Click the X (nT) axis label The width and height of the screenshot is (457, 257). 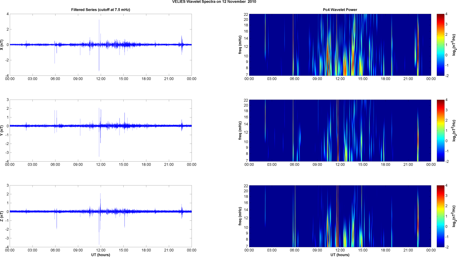coord(2,45)
